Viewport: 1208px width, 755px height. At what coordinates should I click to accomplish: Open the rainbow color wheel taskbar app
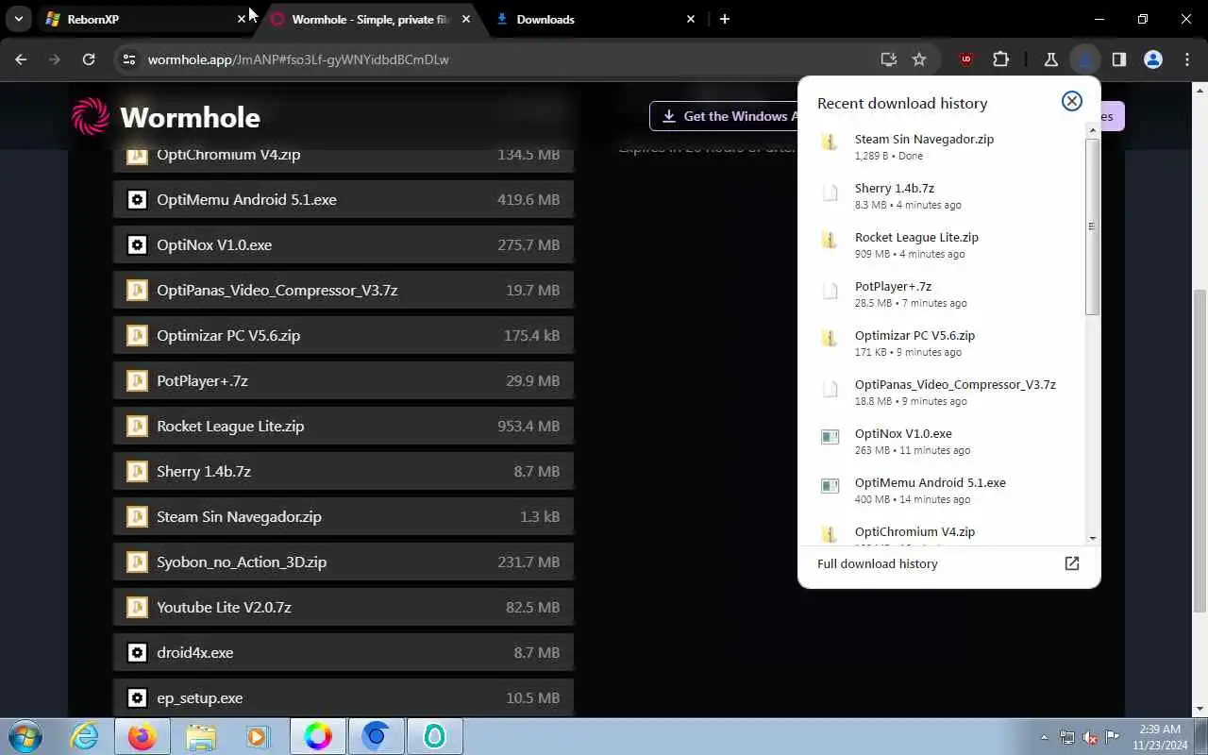pyautogui.click(x=318, y=736)
